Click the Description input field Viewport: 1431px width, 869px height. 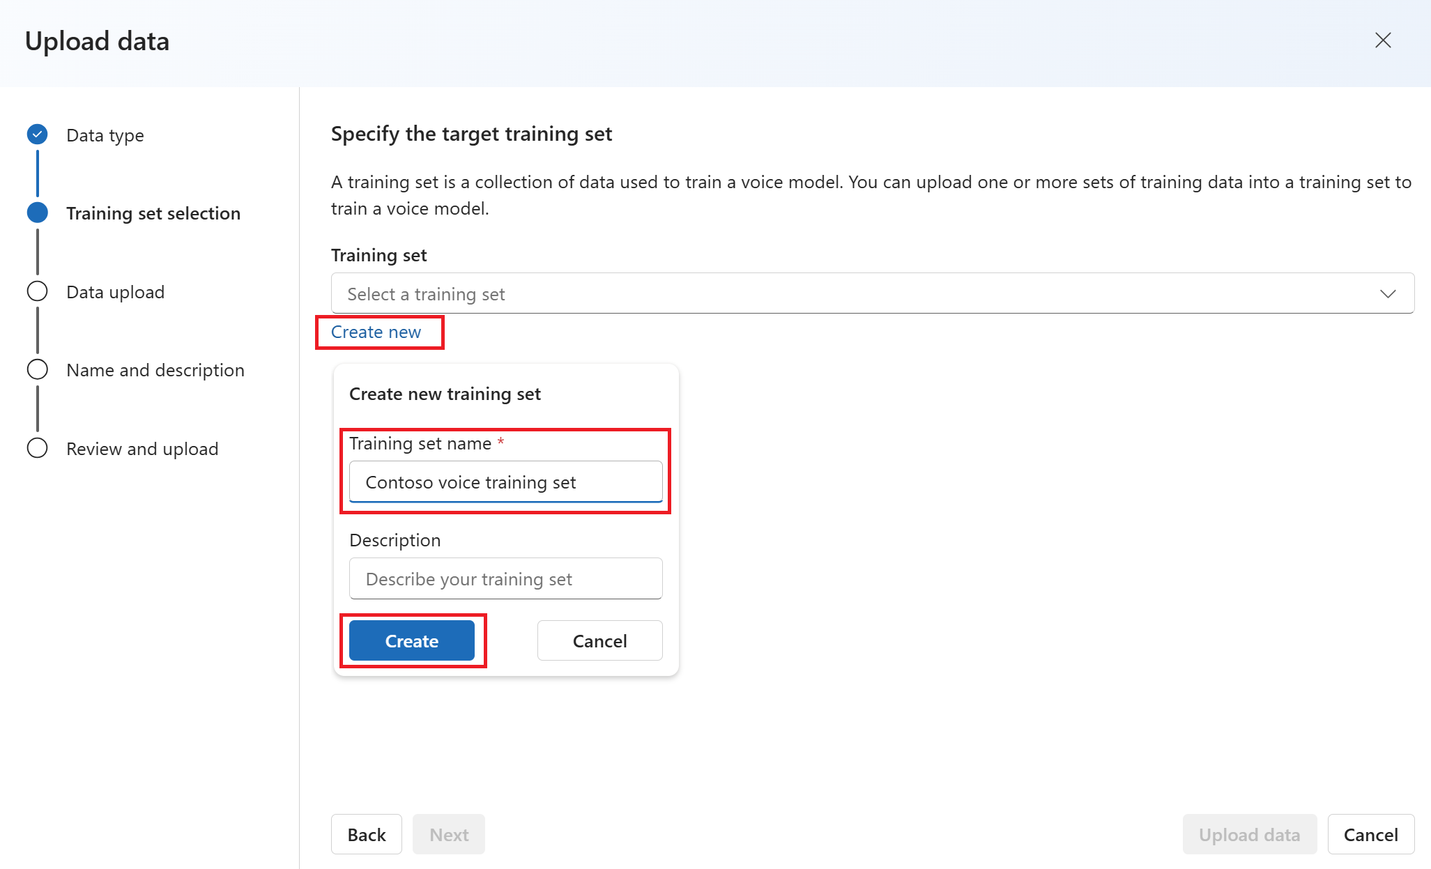(505, 579)
